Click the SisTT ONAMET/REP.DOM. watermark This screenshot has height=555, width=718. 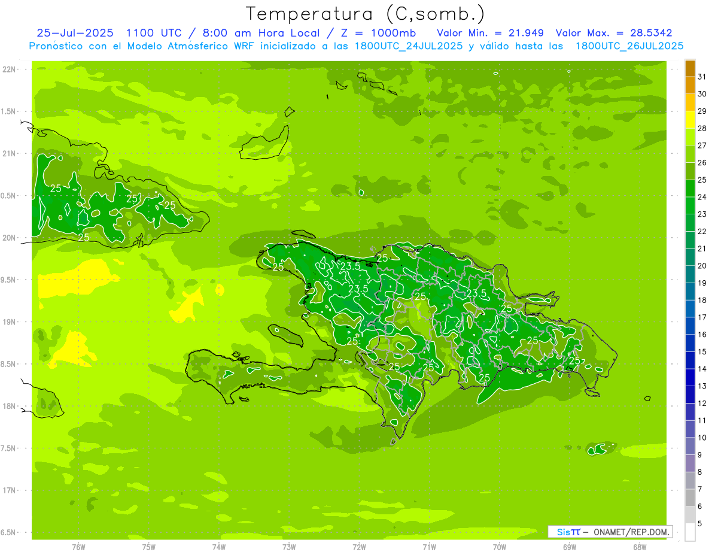pyautogui.click(x=610, y=532)
